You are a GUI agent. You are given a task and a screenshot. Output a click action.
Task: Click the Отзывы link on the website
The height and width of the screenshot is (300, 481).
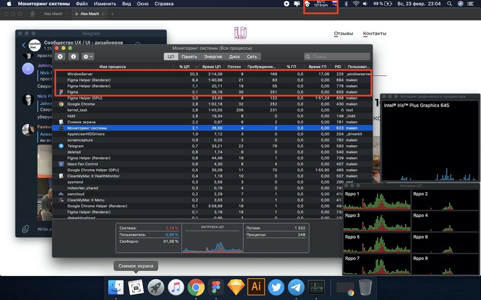pyautogui.click(x=343, y=33)
